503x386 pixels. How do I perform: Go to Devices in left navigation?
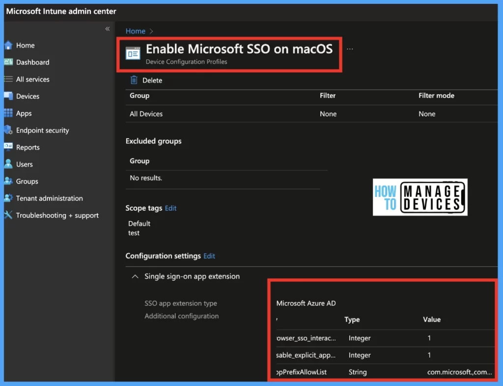click(28, 96)
